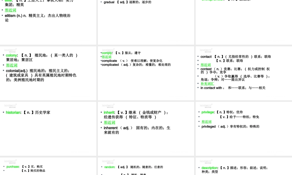292x175 pixels.
Task: Click 形近词 link in the colony slide
Action: [12, 65]
